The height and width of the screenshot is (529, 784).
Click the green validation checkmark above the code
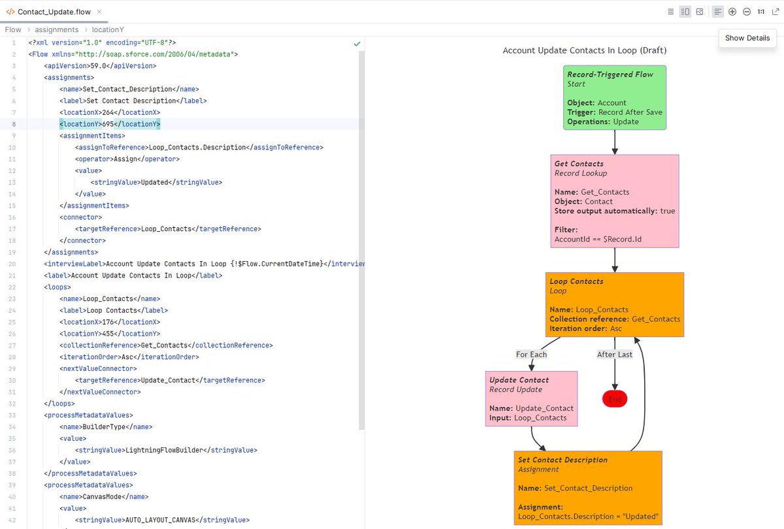[x=357, y=43]
